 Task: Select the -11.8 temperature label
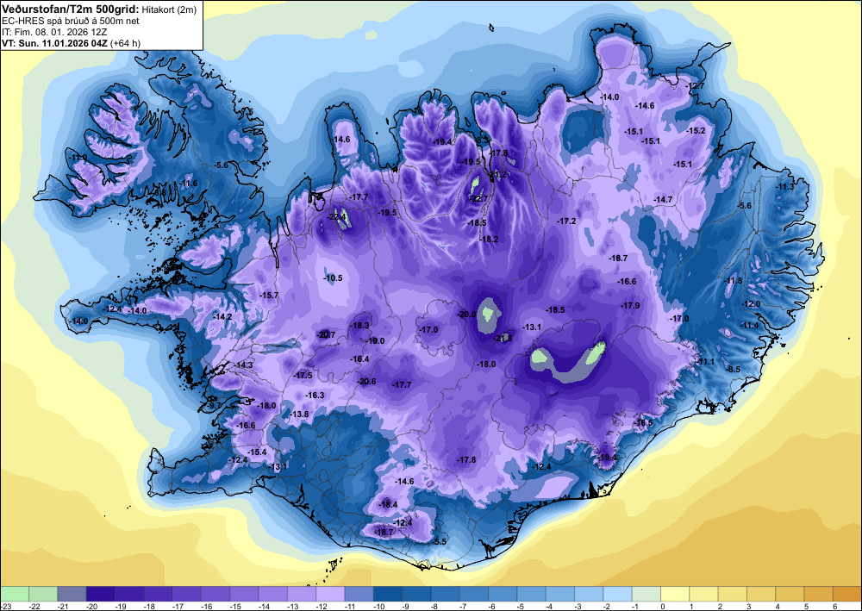click(x=734, y=281)
